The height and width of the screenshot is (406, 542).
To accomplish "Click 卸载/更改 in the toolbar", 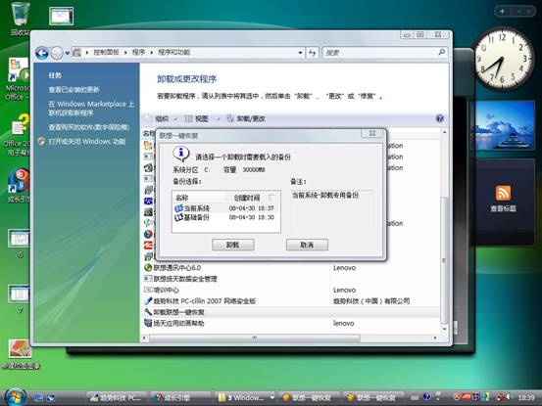I will [246, 118].
